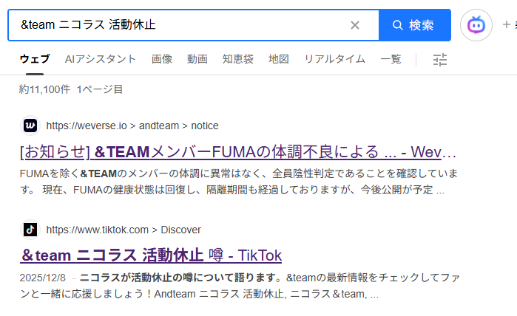517x316 pixels.
Task: Open the AI assistant robot icon
Action: (476, 25)
